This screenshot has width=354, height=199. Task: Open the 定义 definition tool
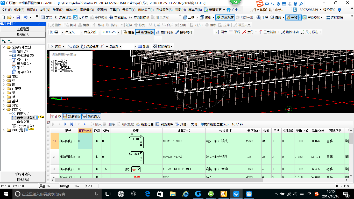tap(46, 17)
